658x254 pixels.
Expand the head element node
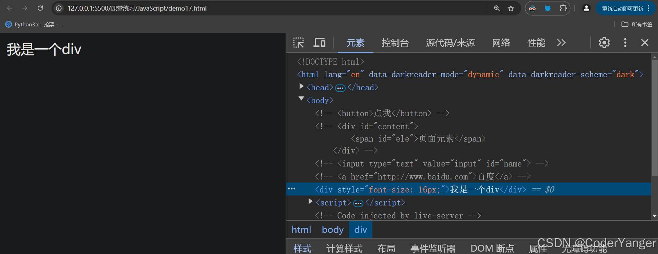tap(301, 86)
